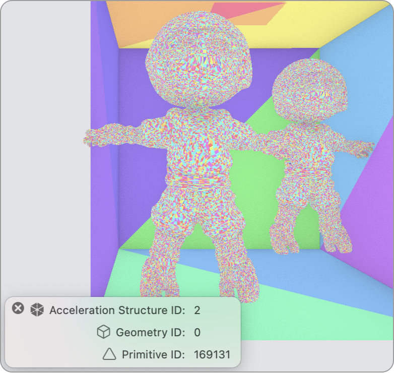The image size is (394, 373).
Task: Dismiss the ID inspector popup with X
Action: (18, 308)
